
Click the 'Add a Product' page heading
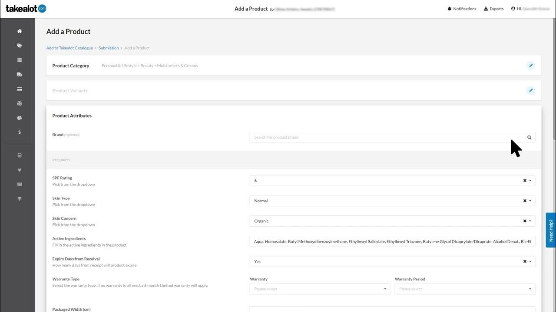pos(69,32)
